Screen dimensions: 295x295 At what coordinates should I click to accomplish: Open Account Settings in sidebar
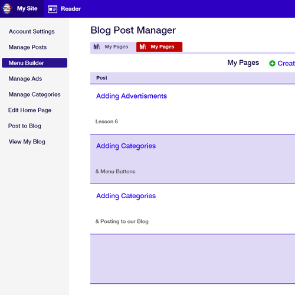pyautogui.click(x=32, y=31)
